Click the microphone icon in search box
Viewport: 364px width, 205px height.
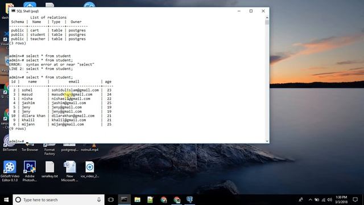(99, 200)
